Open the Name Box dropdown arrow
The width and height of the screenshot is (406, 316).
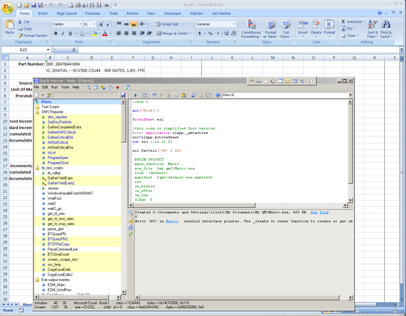coord(48,50)
